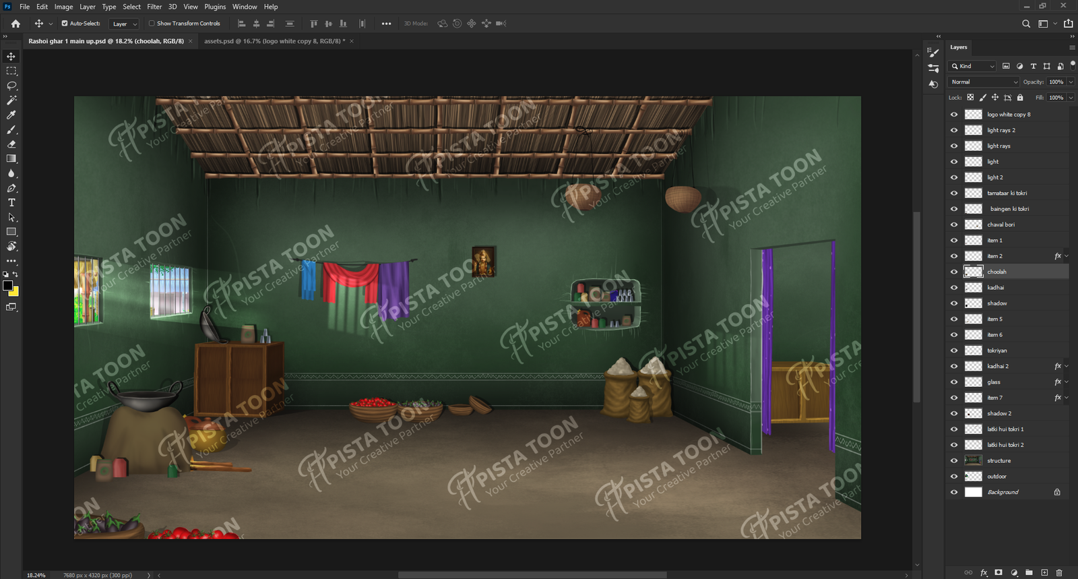
Task: Select the Horizontal Type tool
Action: coord(11,203)
